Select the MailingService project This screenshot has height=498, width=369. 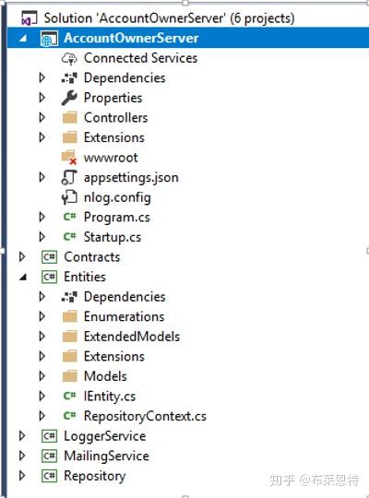(x=106, y=456)
